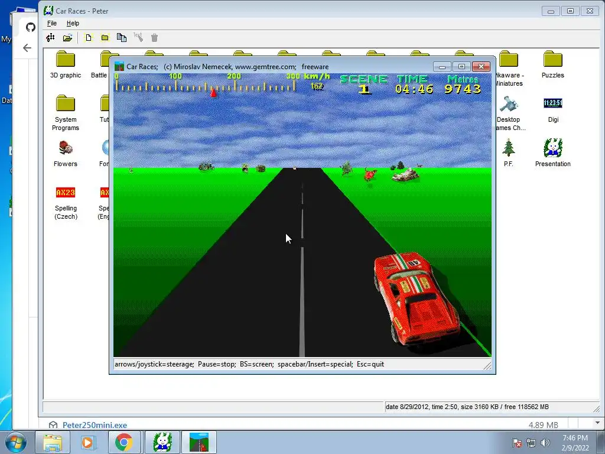The width and height of the screenshot is (605, 454).
Task: Open the Windows Start menu
Action: tap(15, 442)
